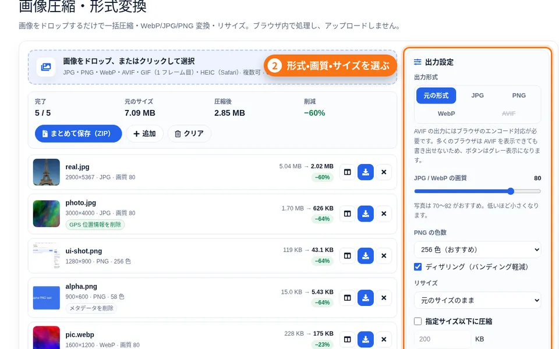
Task: Click the pic.webp thumbnail
Action: click(x=47, y=339)
